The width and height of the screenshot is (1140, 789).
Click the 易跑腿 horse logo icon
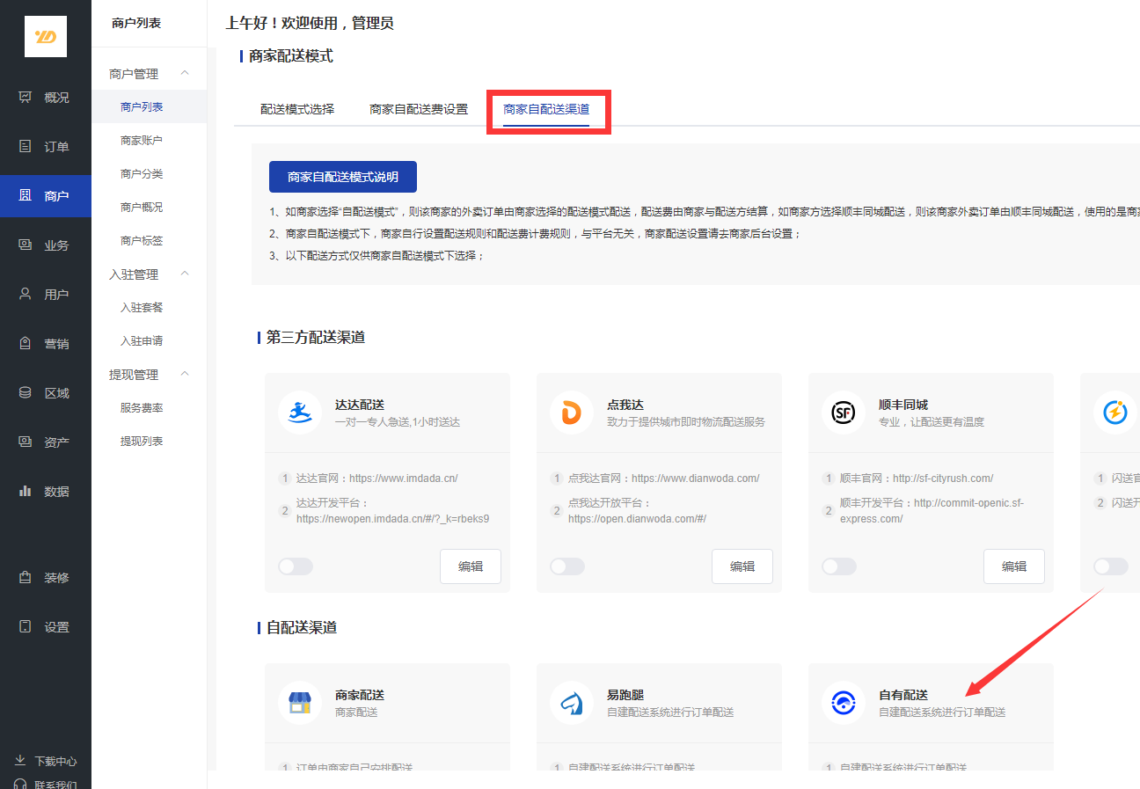572,702
